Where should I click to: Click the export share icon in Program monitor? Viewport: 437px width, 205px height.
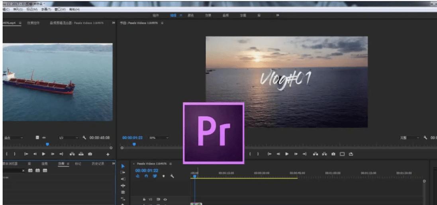(x=351, y=154)
